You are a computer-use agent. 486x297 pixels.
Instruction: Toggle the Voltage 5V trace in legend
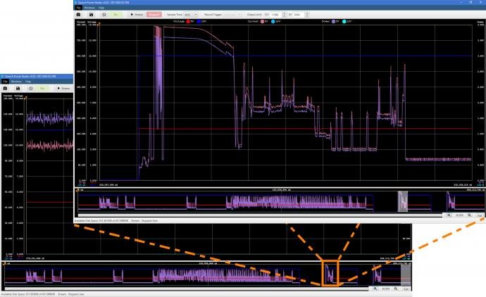pyautogui.click(x=187, y=22)
